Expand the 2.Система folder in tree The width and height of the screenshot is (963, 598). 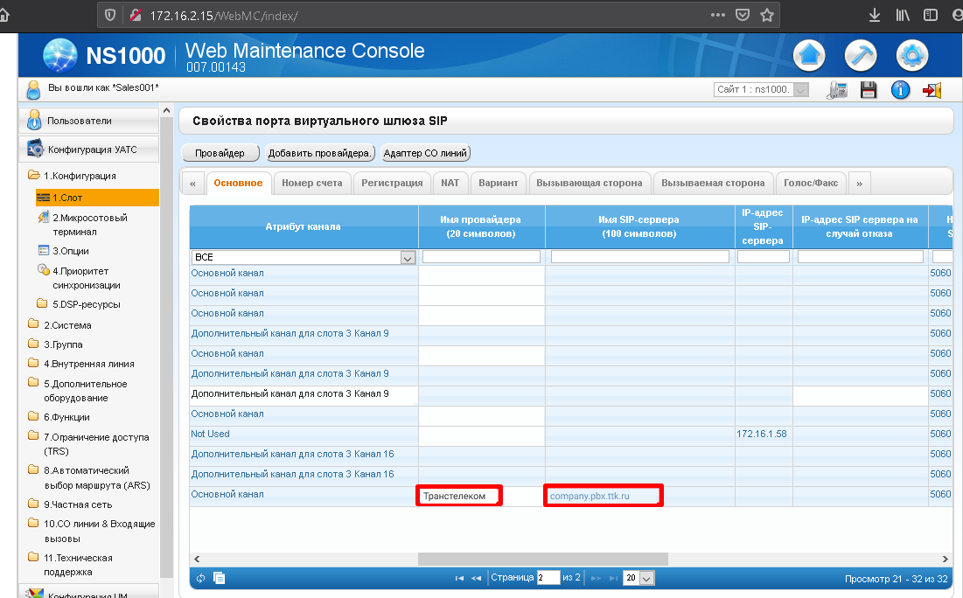(67, 325)
